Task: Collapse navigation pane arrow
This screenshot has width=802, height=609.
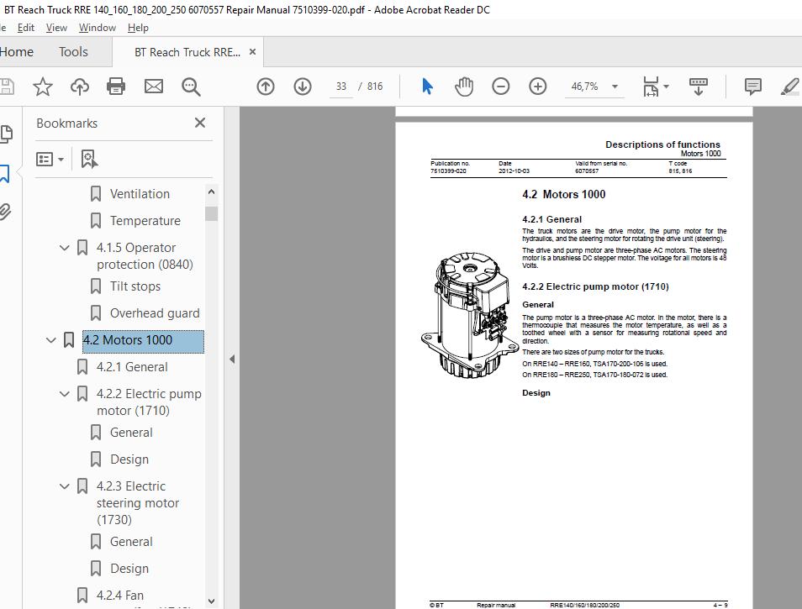Action: [232, 360]
